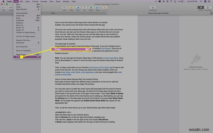The height and width of the screenshot is (133, 213).
Task: Open the Insert menu in menu bar
Action: 28,1
